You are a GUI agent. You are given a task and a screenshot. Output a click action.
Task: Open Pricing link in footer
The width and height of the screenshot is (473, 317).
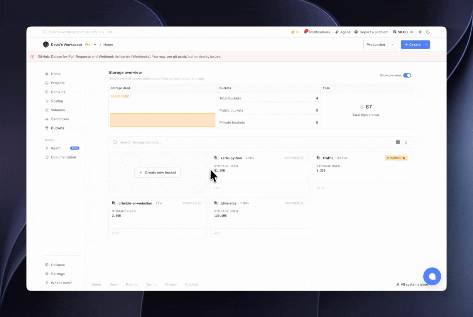[132, 284]
